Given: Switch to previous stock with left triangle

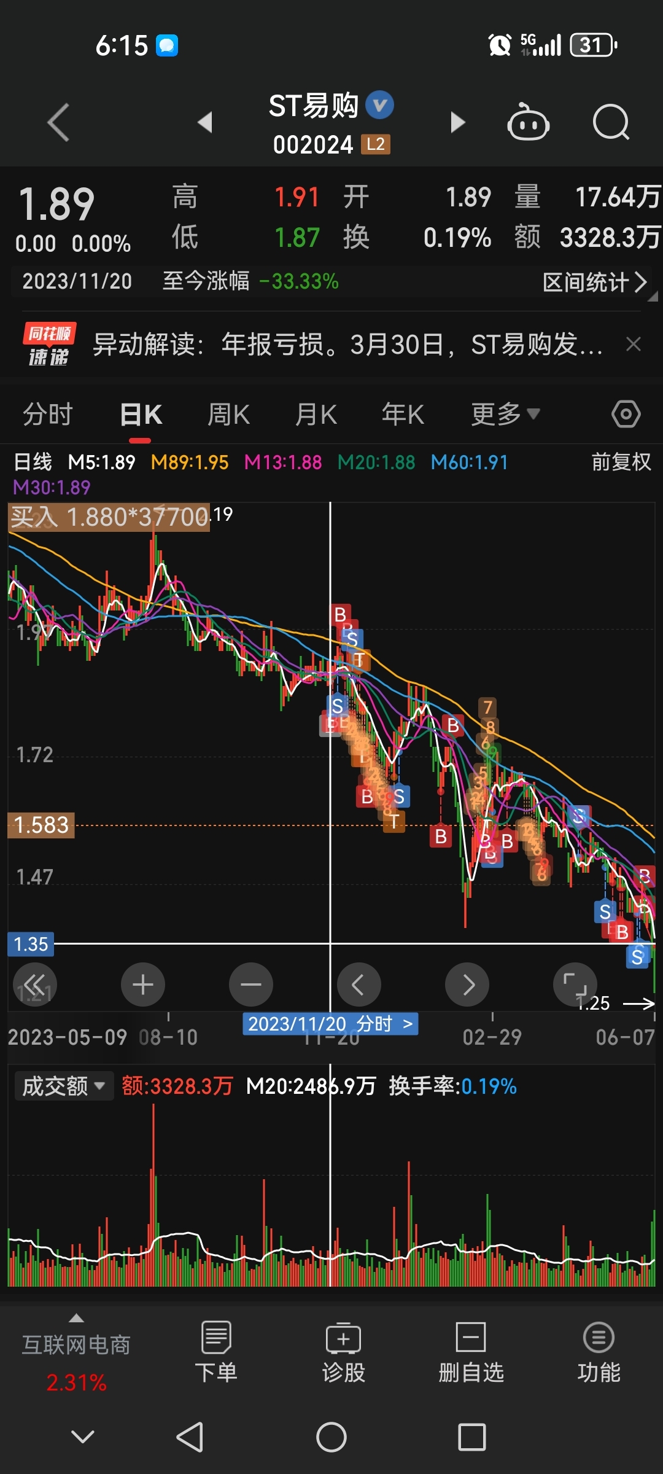Looking at the screenshot, I should coord(205,122).
